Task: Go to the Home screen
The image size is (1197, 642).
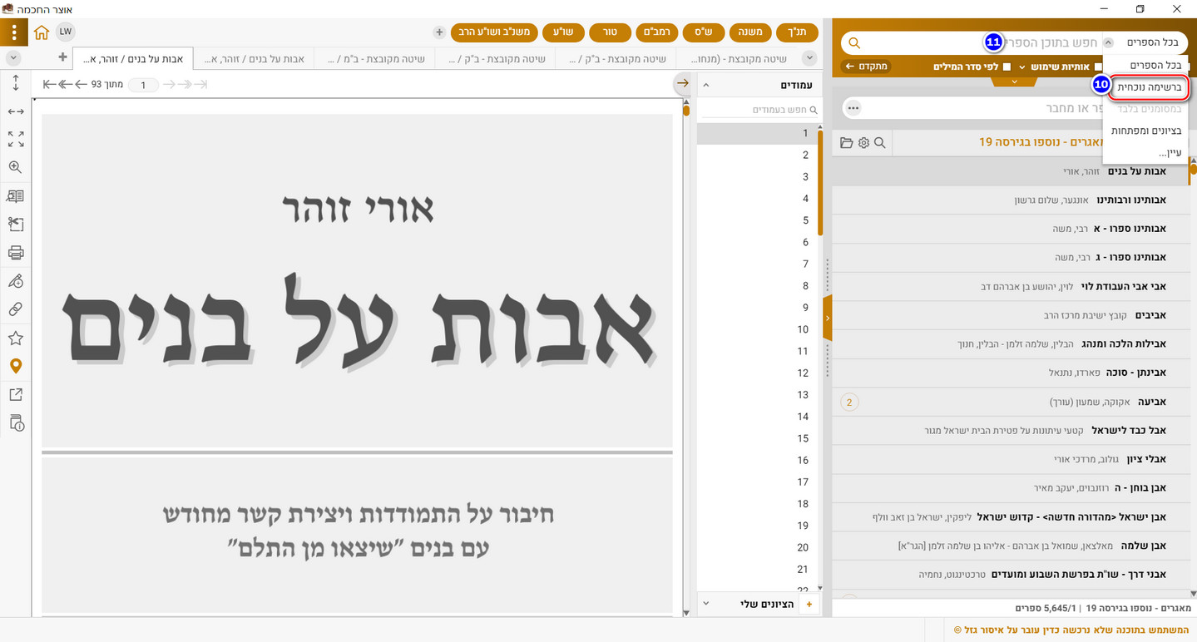Action: (x=42, y=32)
